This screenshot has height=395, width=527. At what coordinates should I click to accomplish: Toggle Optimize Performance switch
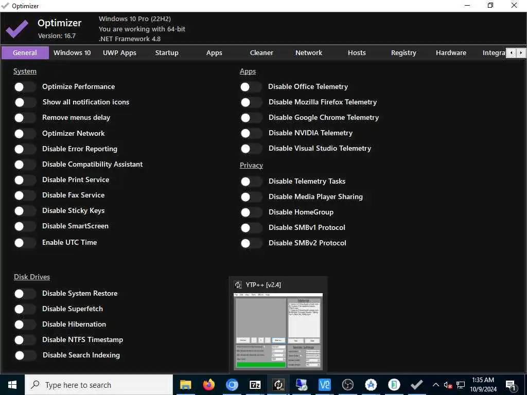pyautogui.click(x=25, y=87)
